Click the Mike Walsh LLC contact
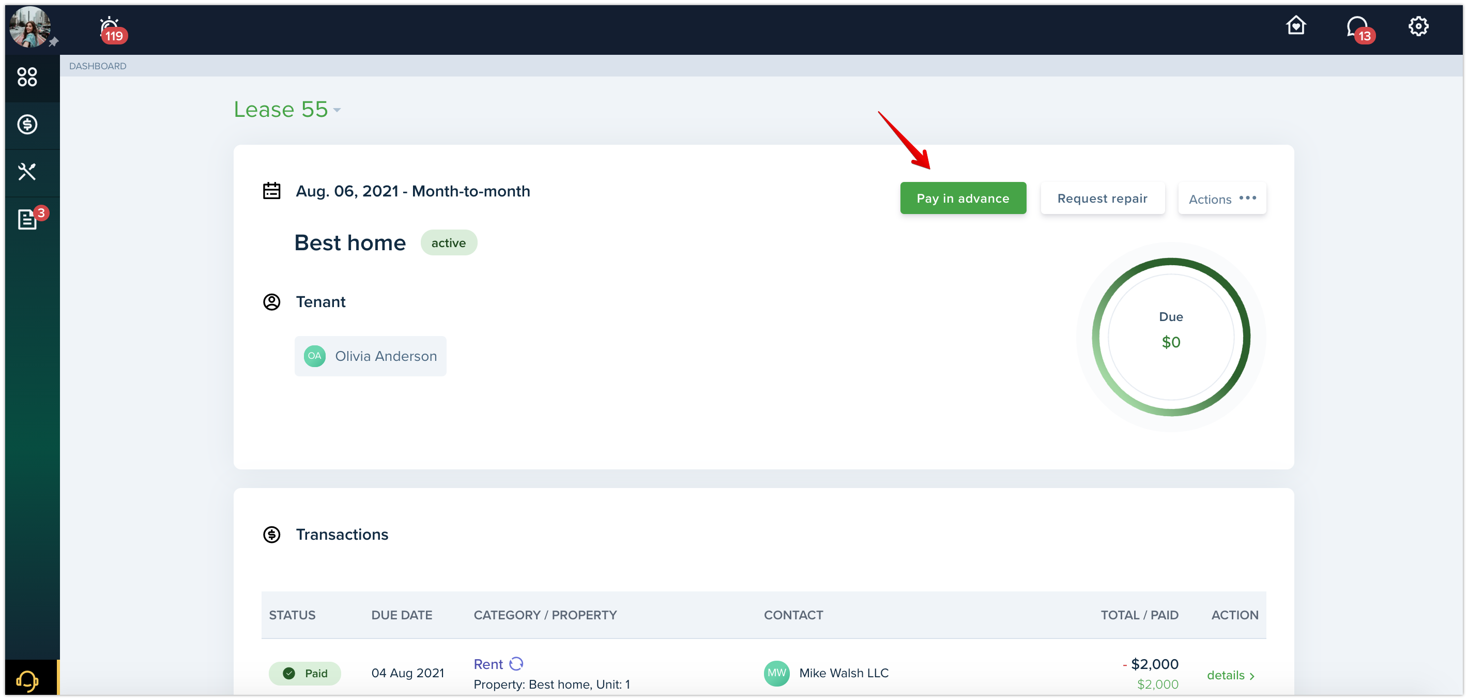1468x700 pixels. pyautogui.click(x=844, y=673)
